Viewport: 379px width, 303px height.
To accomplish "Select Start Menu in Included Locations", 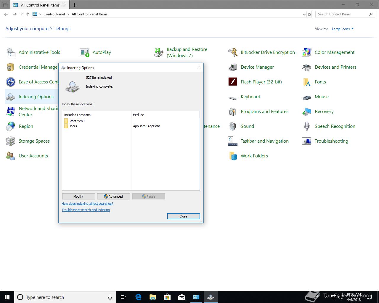I will click(x=77, y=121).
